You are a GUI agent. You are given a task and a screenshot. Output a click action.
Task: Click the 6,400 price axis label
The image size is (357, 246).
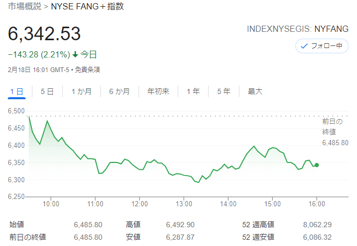(16, 145)
